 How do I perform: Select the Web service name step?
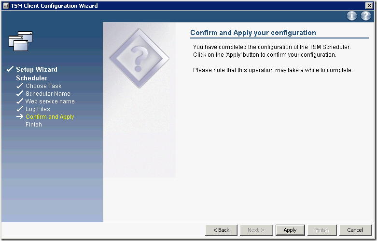tap(50, 101)
